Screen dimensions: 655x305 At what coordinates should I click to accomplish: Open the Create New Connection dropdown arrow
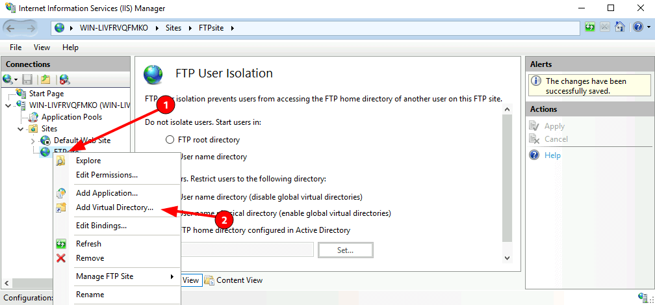pos(16,79)
